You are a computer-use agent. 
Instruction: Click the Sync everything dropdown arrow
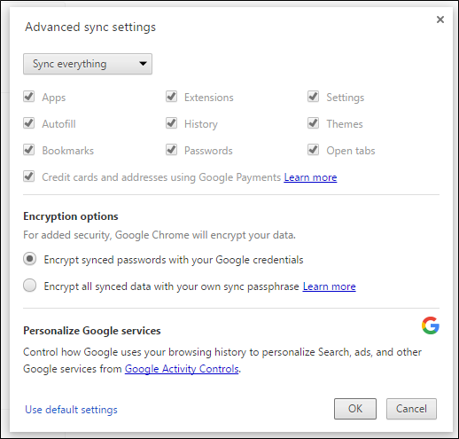[143, 64]
